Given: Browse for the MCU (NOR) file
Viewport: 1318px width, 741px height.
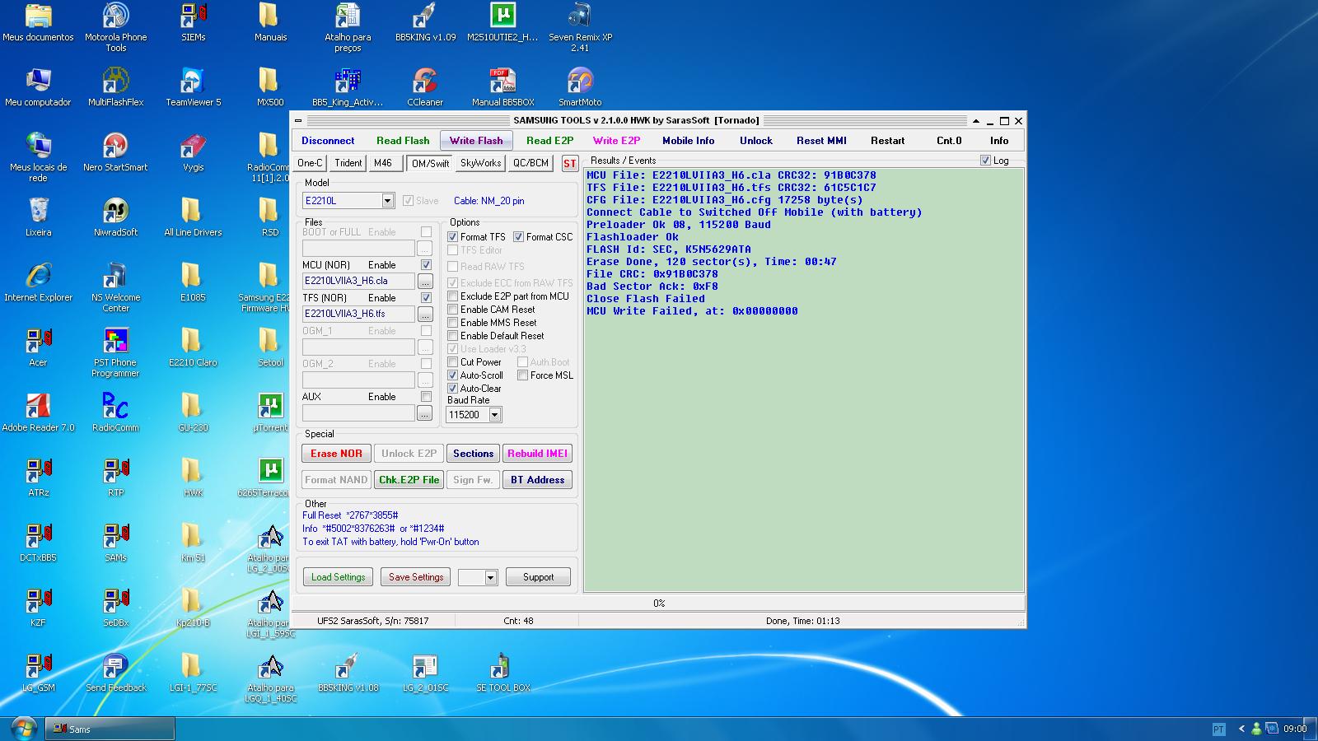Looking at the screenshot, I should [425, 281].
